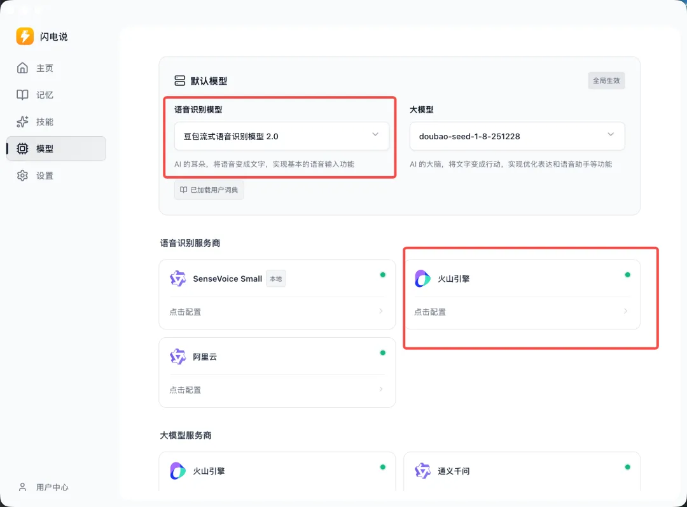Click 点击配置 under SenseVoice Small
The height and width of the screenshot is (507, 687).
pos(185,312)
